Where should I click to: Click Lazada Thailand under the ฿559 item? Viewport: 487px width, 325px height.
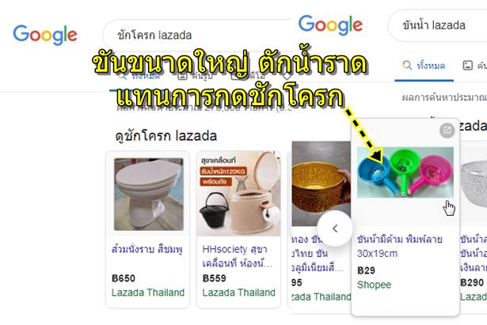click(x=238, y=293)
